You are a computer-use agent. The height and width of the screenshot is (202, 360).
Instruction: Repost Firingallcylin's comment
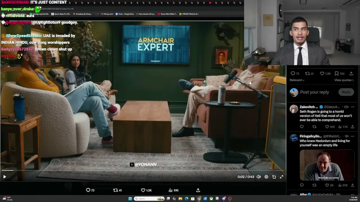click(314, 185)
